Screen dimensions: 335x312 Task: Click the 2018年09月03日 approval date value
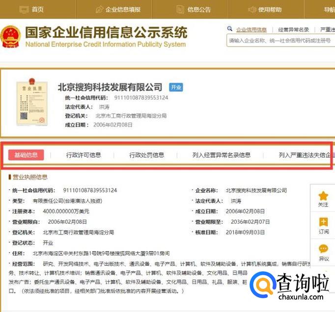click(245, 232)
